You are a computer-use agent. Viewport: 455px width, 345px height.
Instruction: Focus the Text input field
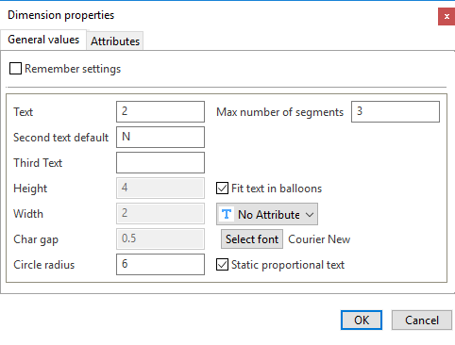click(x=160, y=111)
